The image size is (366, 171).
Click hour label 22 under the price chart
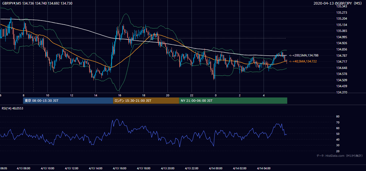tap(192, 95)
